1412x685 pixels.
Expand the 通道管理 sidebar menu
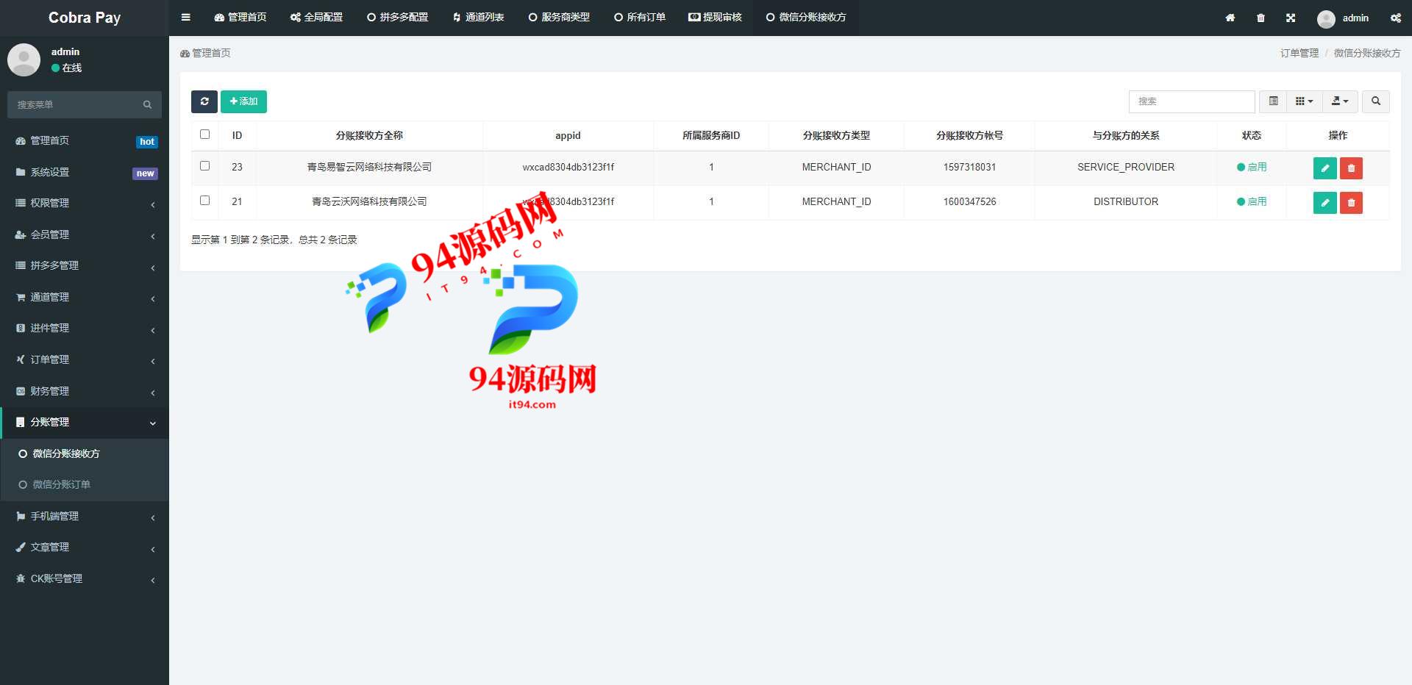point(85,298)
